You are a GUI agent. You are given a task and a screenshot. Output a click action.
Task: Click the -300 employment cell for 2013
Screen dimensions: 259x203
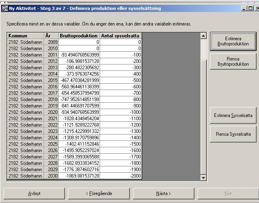click(x=121, y=68)
